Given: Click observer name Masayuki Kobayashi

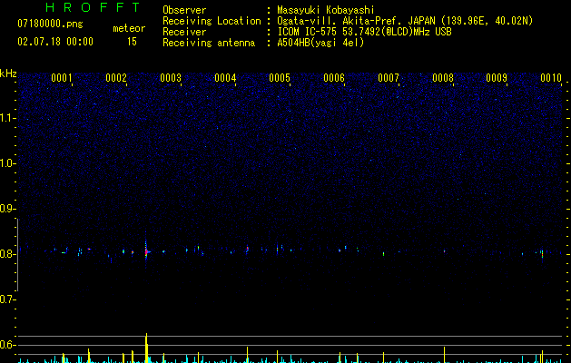Looking at the screenshot, I should pos(326,10).
